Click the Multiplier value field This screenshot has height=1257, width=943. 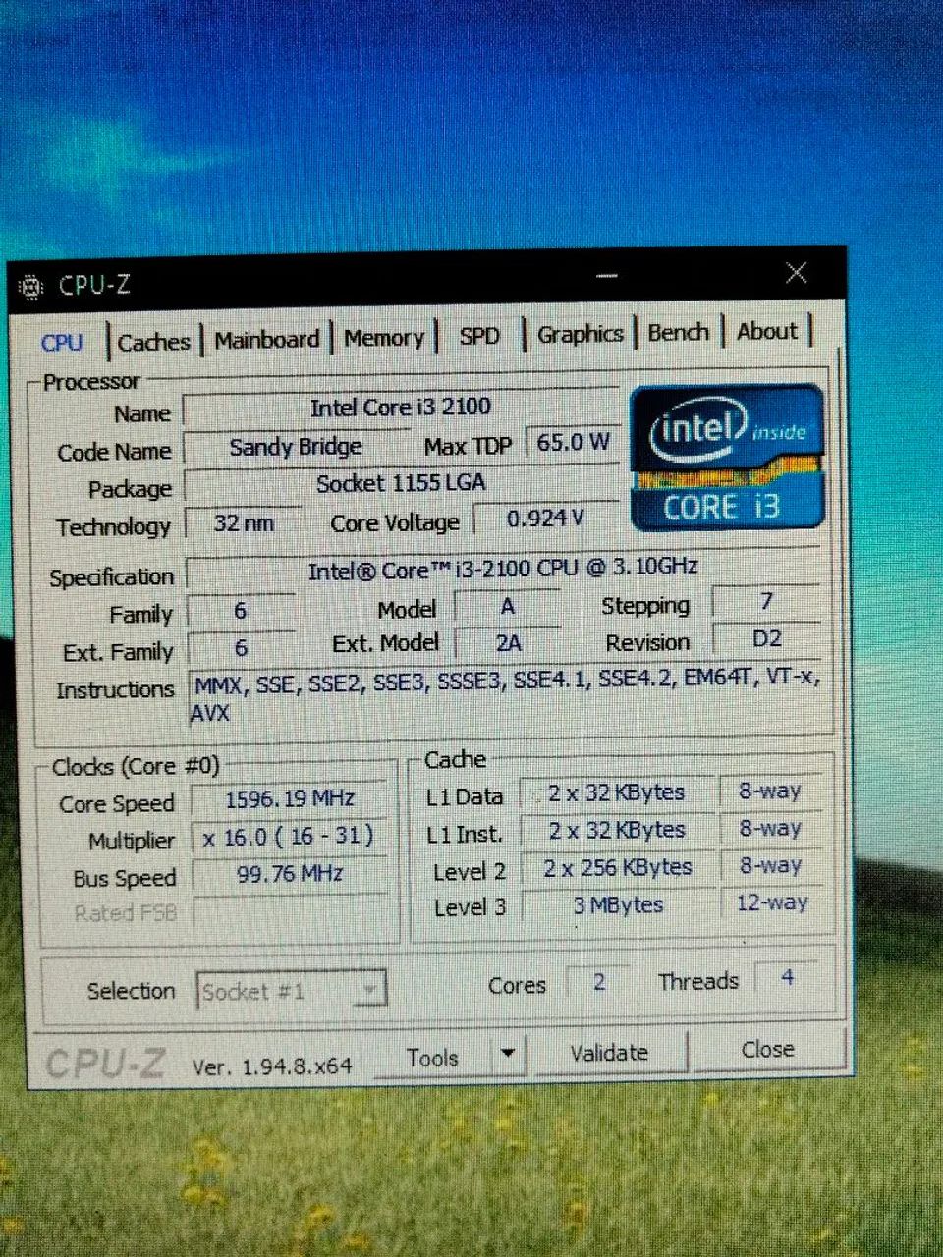tap(289, 836)
